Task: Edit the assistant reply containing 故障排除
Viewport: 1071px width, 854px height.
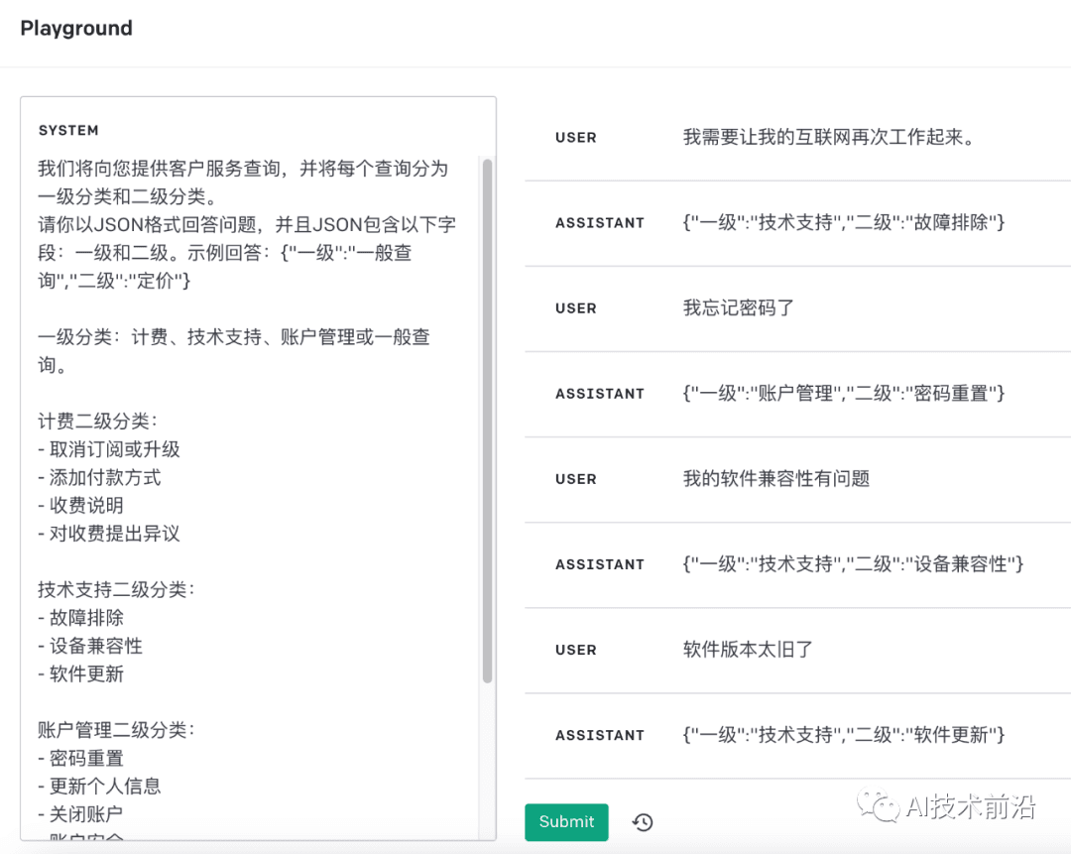Action: tap(844, 222)
